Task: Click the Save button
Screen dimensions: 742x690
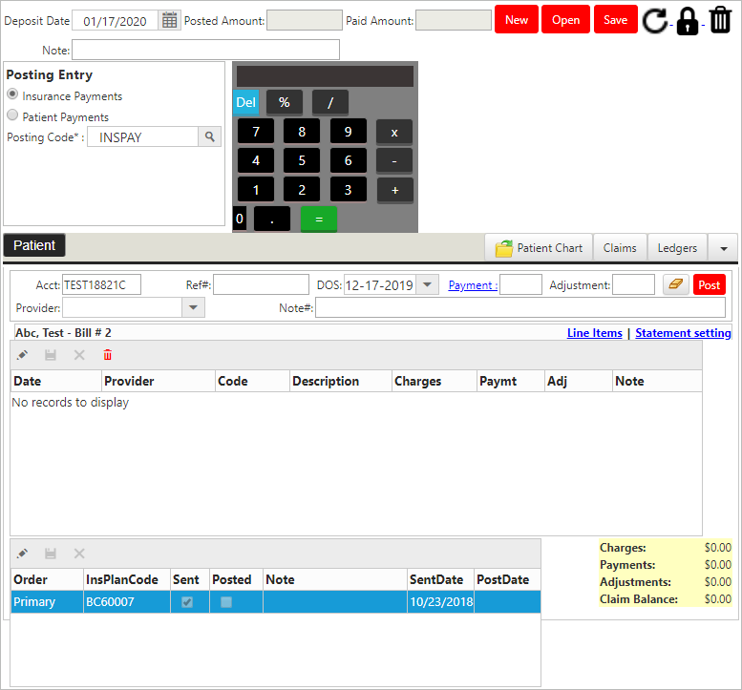Action: click(616, 19)
